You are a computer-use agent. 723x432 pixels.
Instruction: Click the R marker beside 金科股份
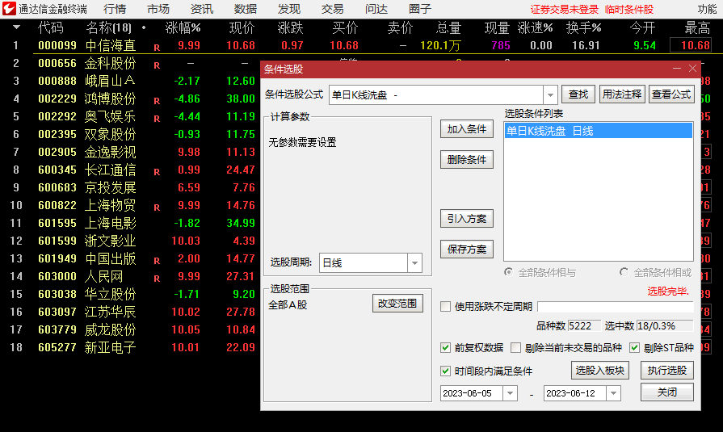point(157,65)
